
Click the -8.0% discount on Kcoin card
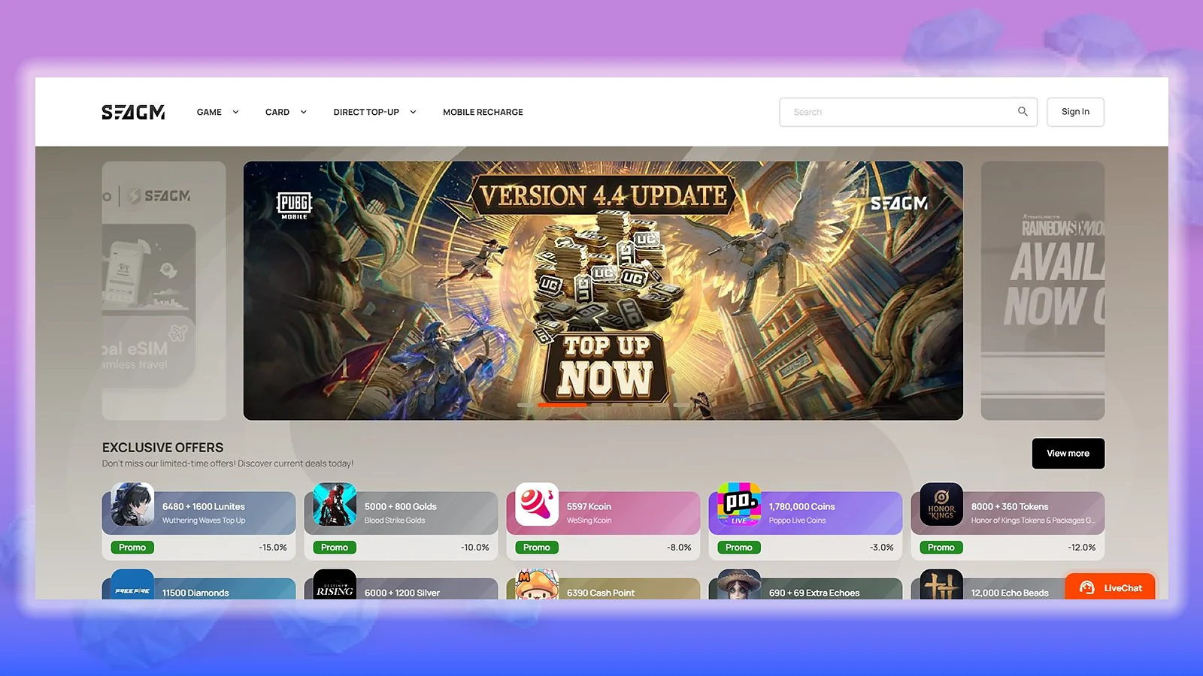tap(679, 548)
